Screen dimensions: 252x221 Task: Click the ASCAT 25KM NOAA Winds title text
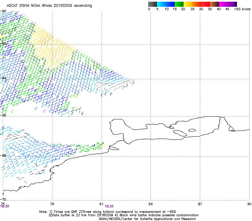pyautogui.click(x=49, y=6)
